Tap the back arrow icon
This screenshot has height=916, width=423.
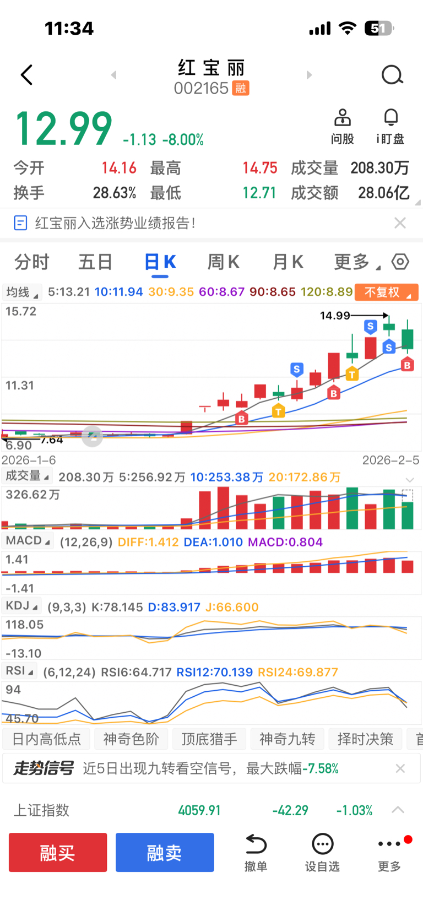tap(26, 75)
